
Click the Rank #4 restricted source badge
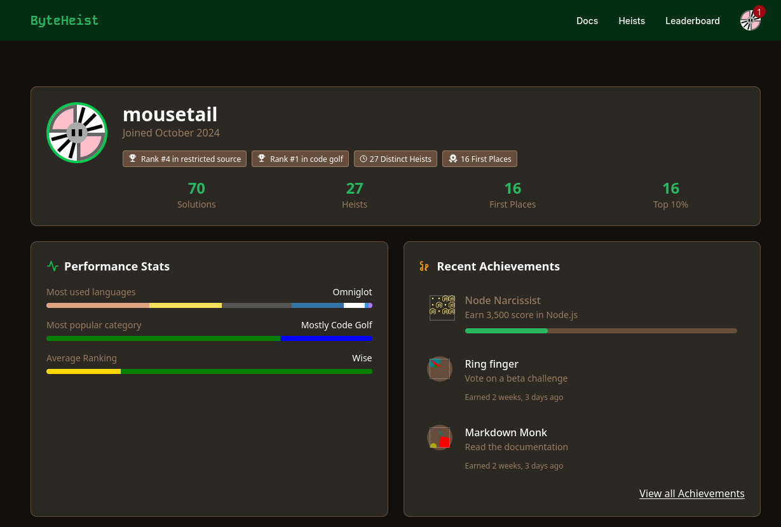coord(184,159)
